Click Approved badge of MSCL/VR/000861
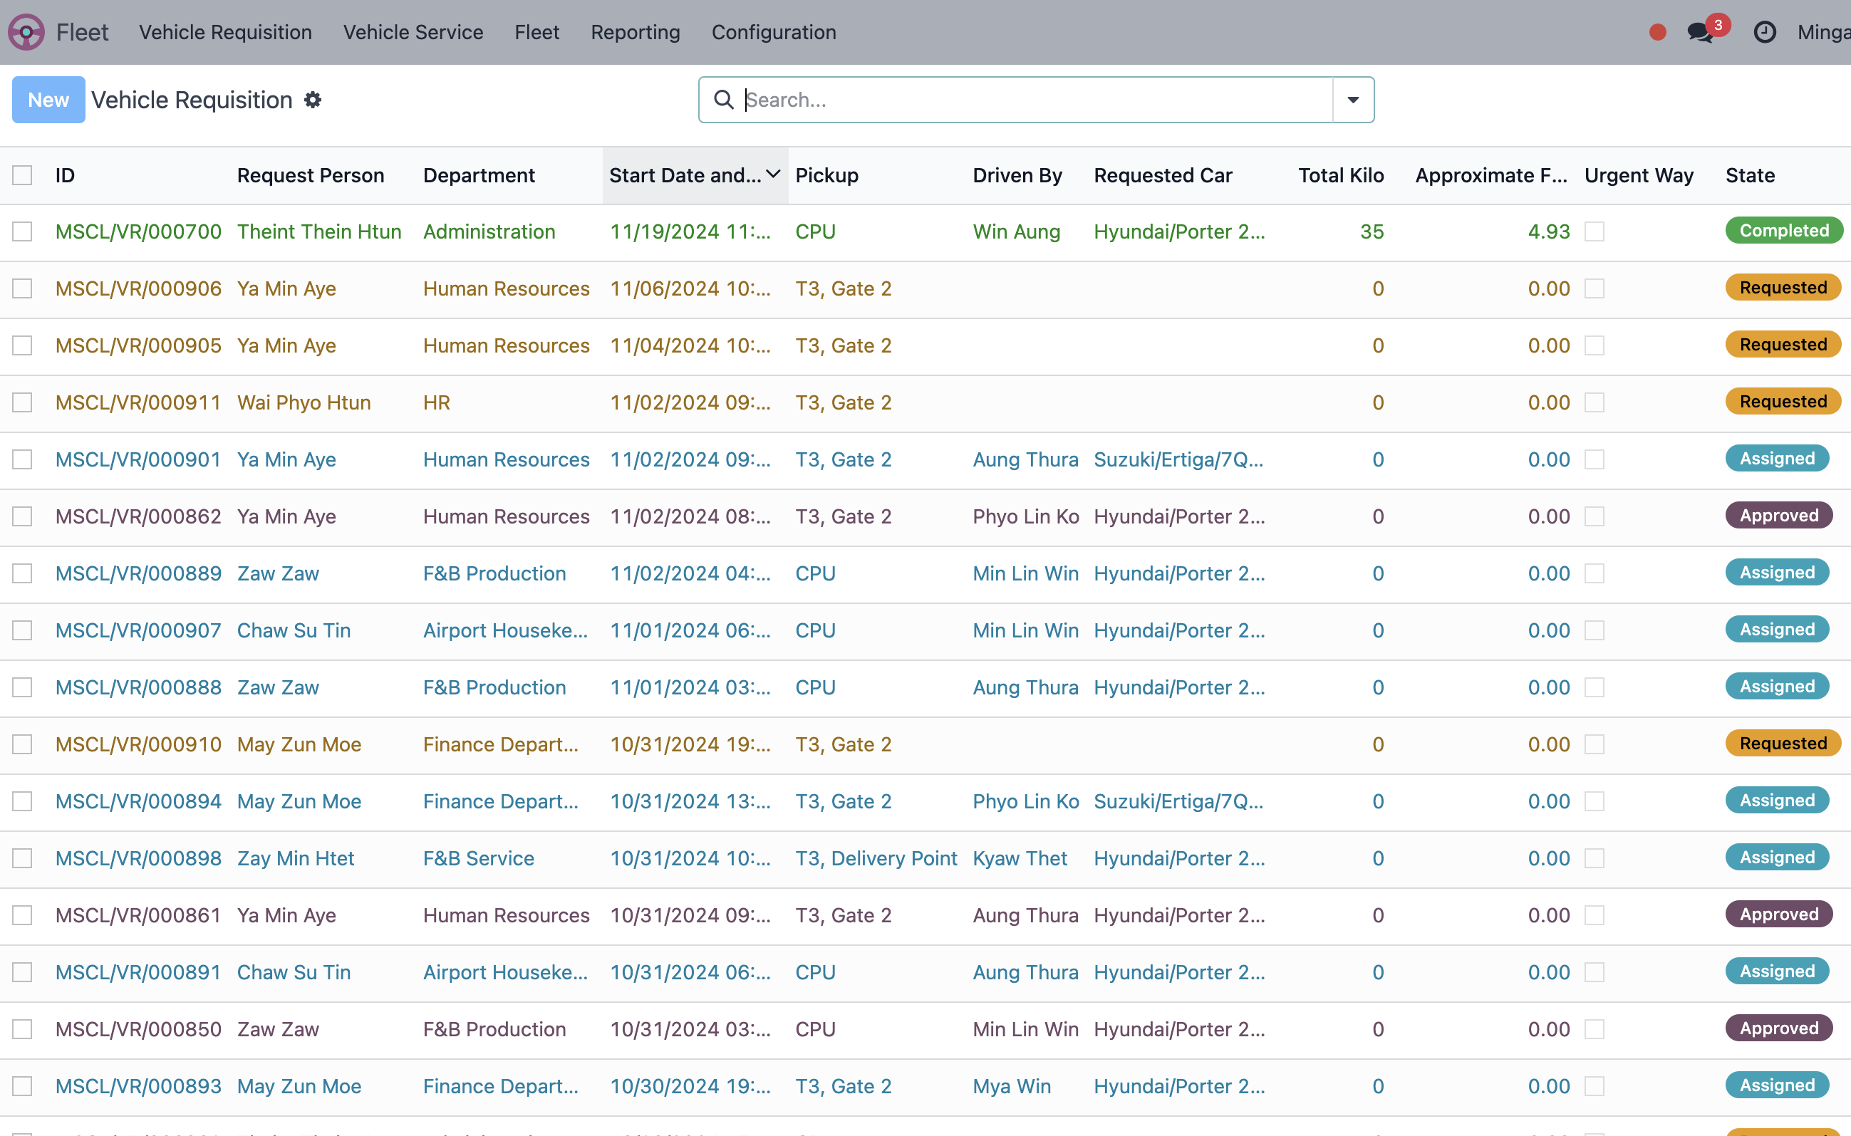This screenshot has height=1136, width=1851. (1779, 914)
